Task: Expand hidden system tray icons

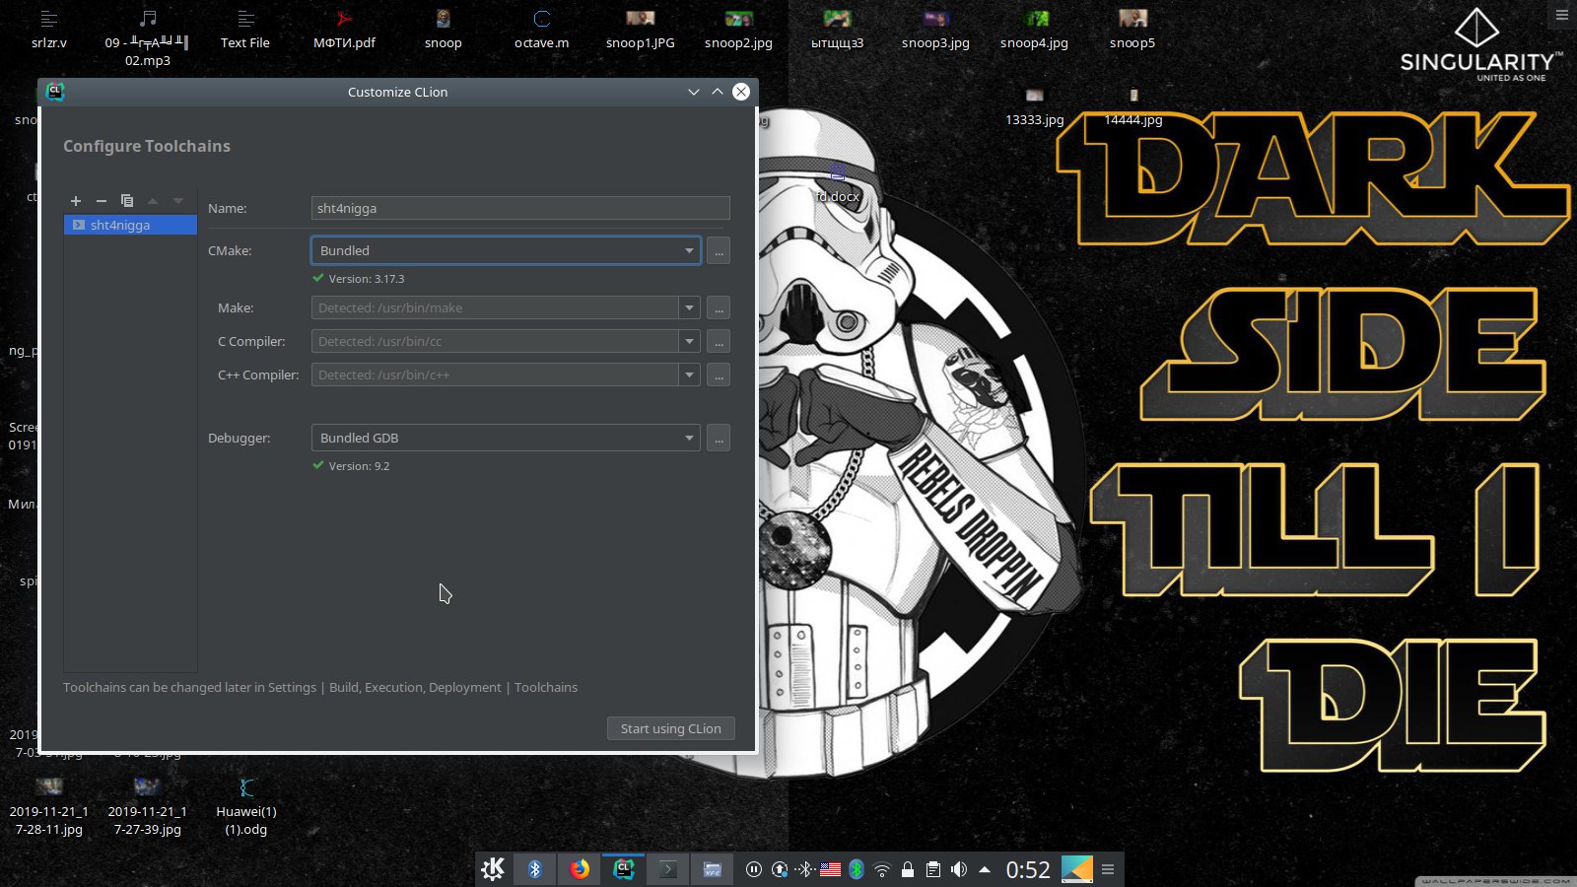Action: point(985,869)
